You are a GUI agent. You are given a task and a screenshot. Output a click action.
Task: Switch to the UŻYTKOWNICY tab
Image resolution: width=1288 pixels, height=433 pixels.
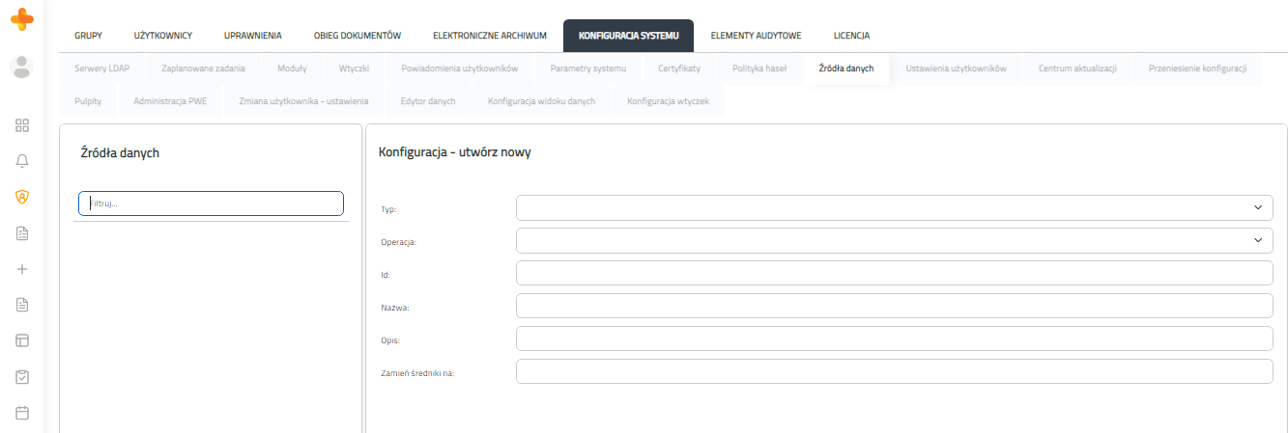(163, 36)
